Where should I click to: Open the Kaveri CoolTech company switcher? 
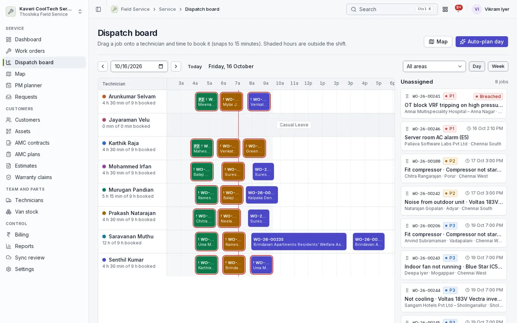point(44,11)
